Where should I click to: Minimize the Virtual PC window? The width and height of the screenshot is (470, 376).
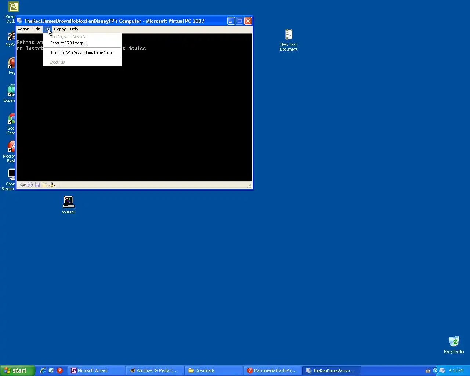pyautogui.click(x=231, y=21)
